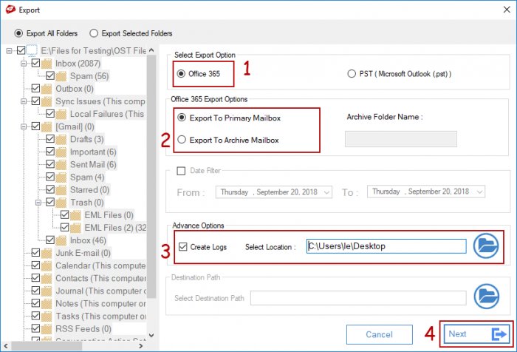The height and width of the screenshot is (352, 517).
Task: Choose PST (Microsoft Outlook) export option
Action: point(352,74)
